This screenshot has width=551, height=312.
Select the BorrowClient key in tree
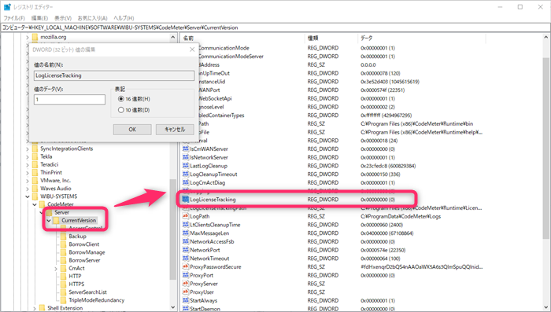pyautogui.click(x=84, y=244)
